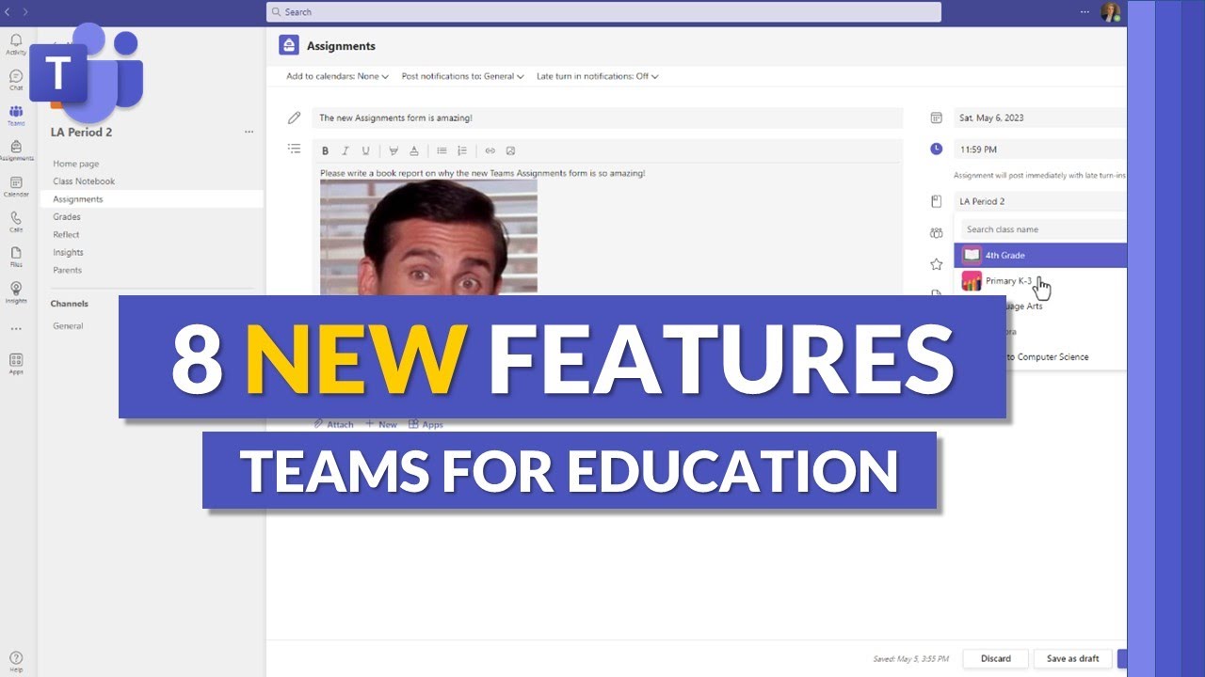Click the Assignments header icon

click(289, 45)
